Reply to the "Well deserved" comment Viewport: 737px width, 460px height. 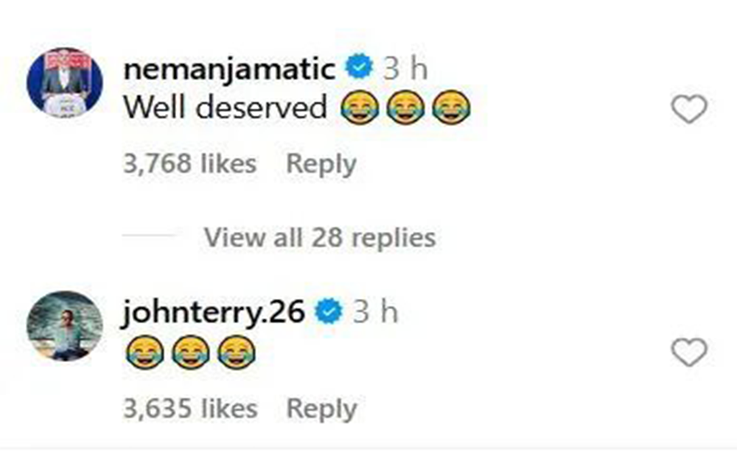[321, 163]
